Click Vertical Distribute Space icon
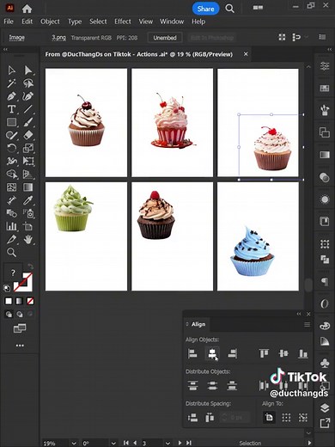This screenshot has height=447, width=335. coord(192,418)
